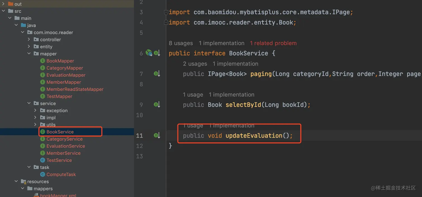Open EvaluationMapper in project tree
The height and width of the screenshot is (197, 422).
click(66, 75)
